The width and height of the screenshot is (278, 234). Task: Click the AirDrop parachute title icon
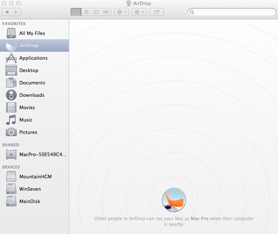129,3
